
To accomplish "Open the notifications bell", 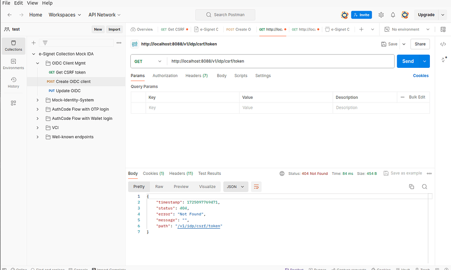I will pos(393,15).
